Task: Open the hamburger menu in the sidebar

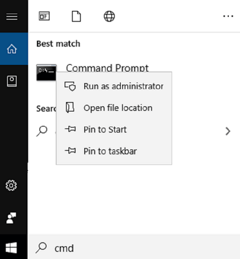Action: pos(12,17)
